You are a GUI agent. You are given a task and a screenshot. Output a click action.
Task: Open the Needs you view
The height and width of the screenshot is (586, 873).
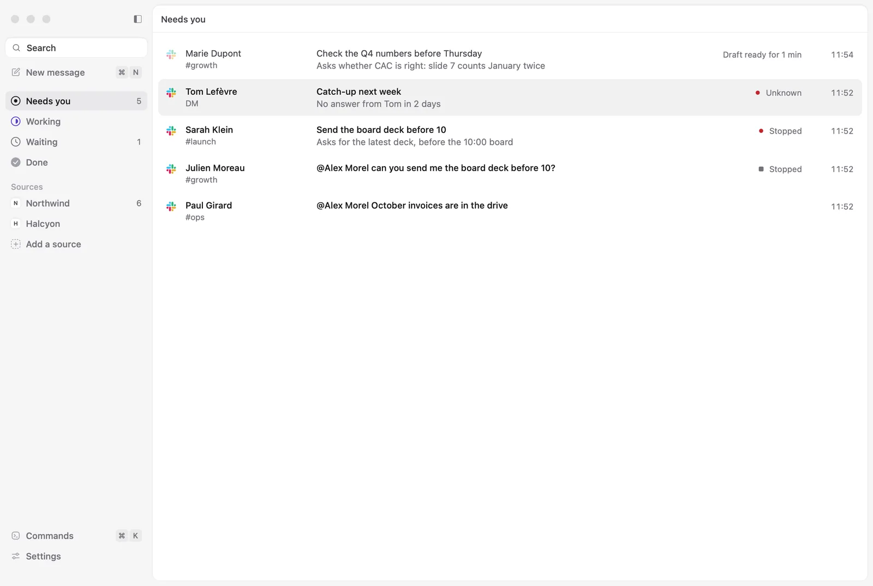[x=76, y=101]
